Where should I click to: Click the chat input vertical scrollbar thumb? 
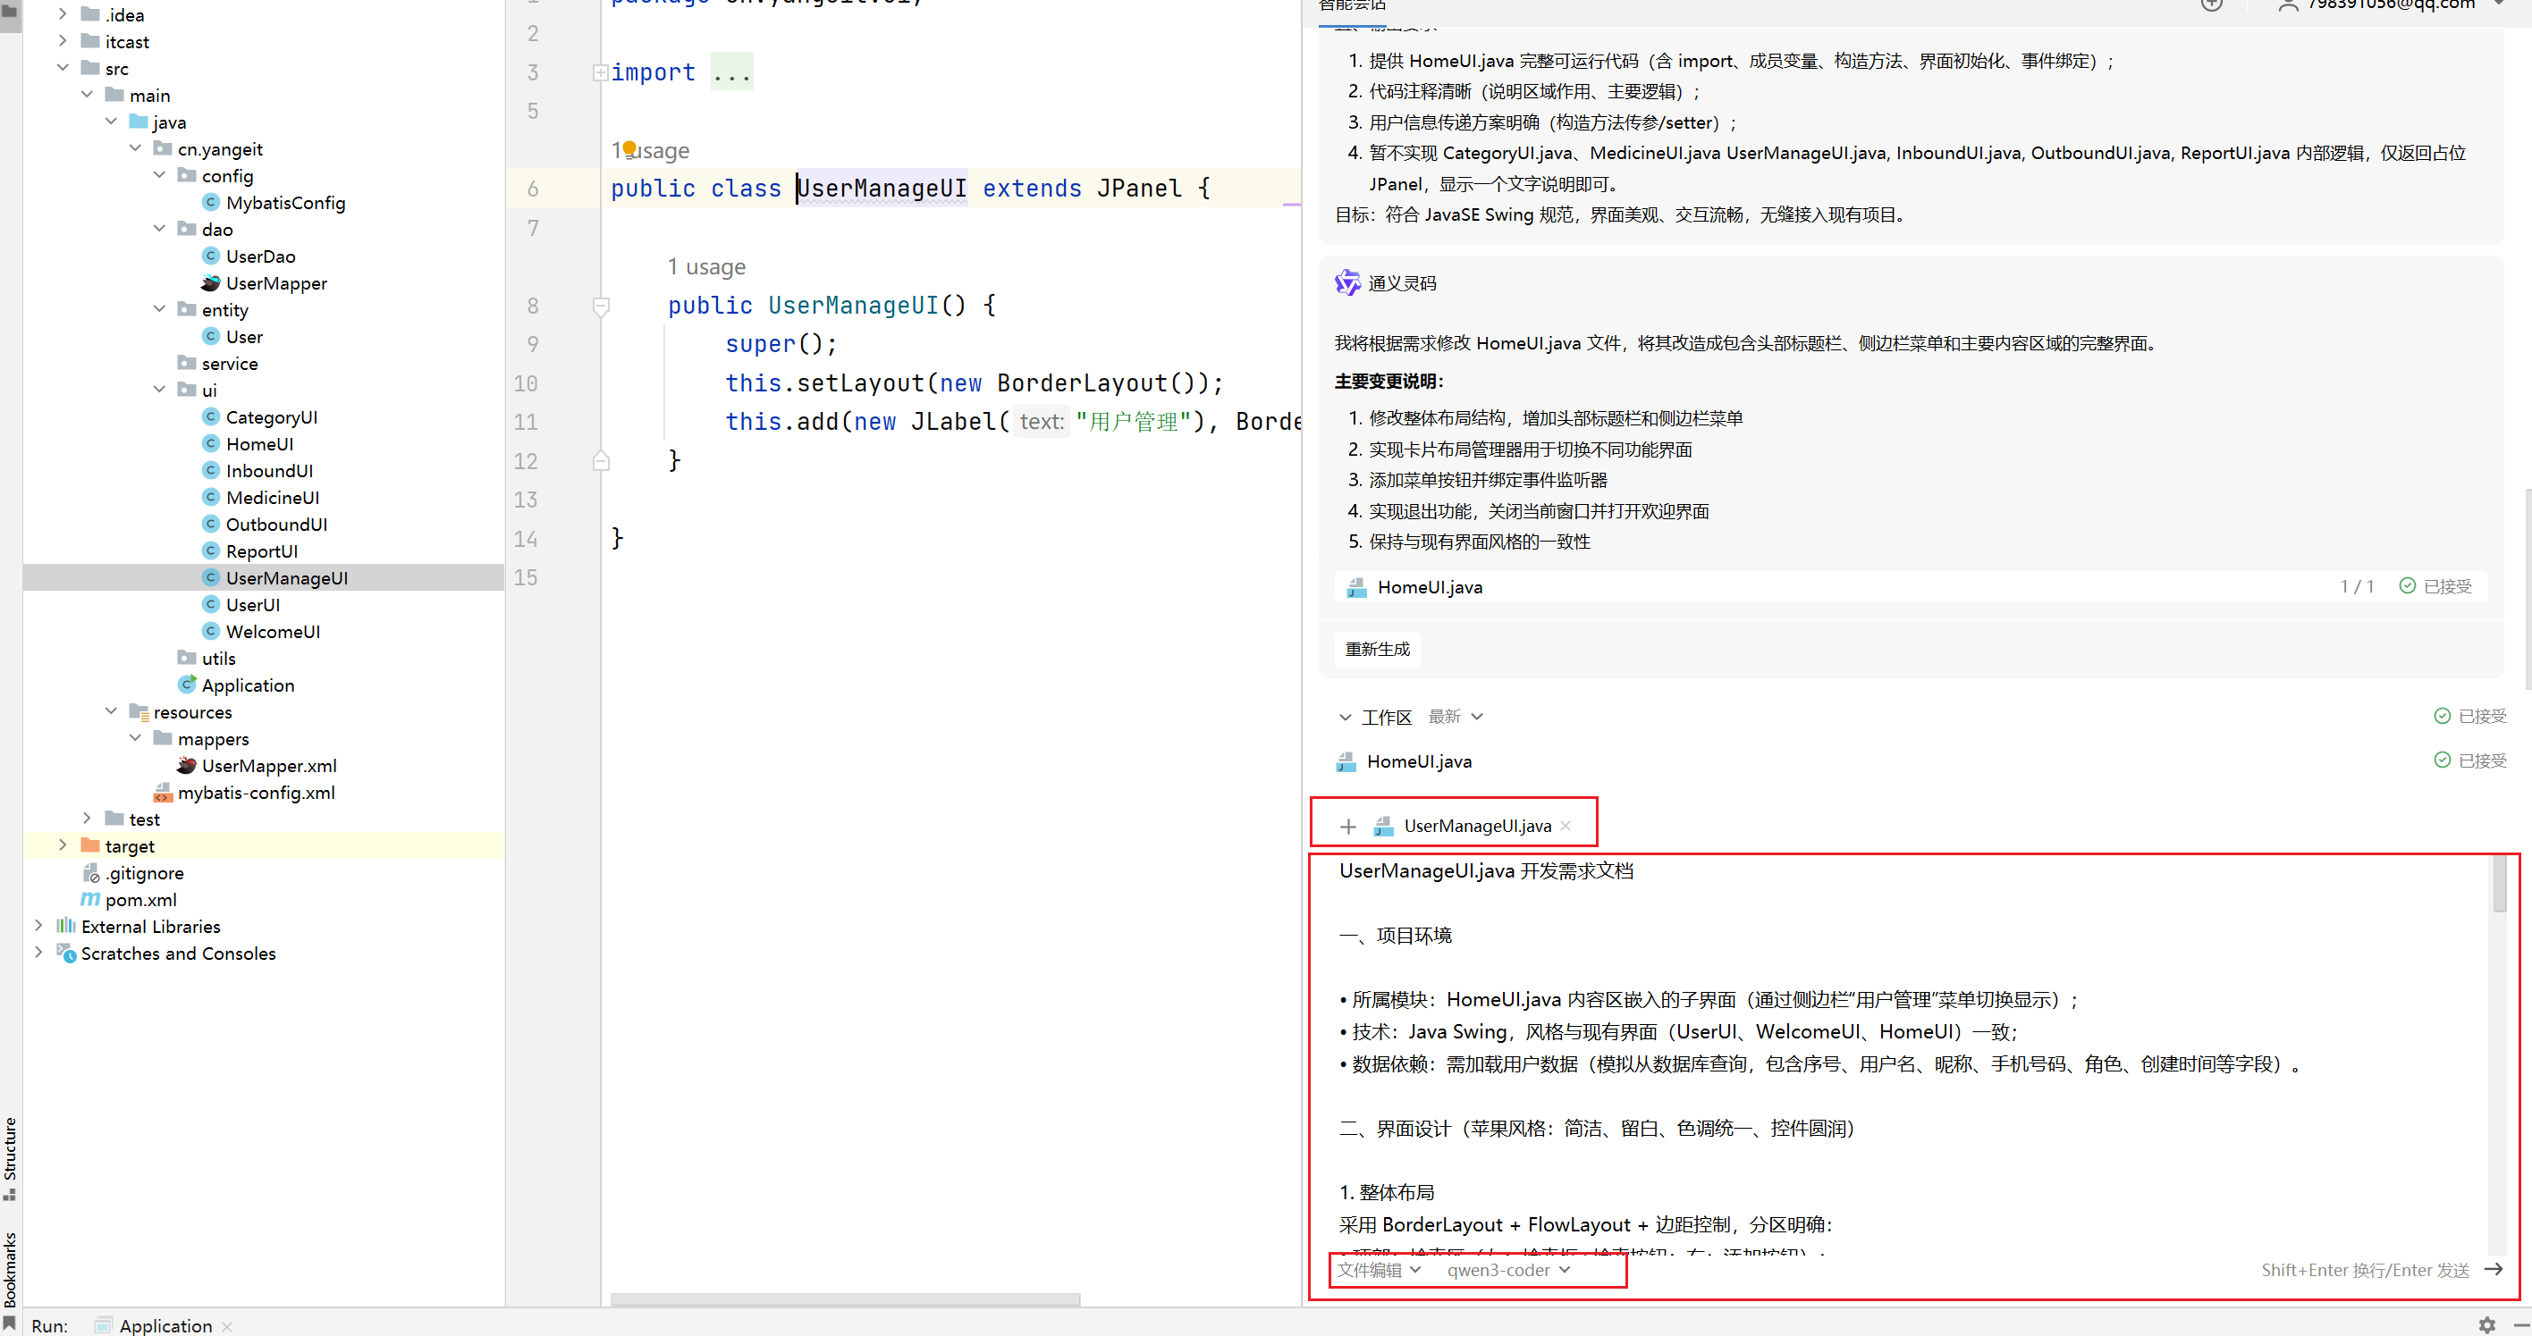point(2499,884)
